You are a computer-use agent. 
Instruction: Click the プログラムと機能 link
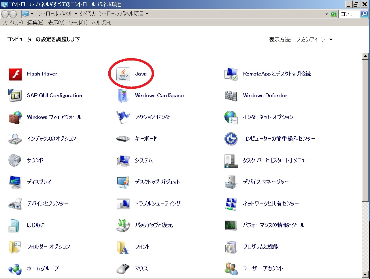pos(260,247)
